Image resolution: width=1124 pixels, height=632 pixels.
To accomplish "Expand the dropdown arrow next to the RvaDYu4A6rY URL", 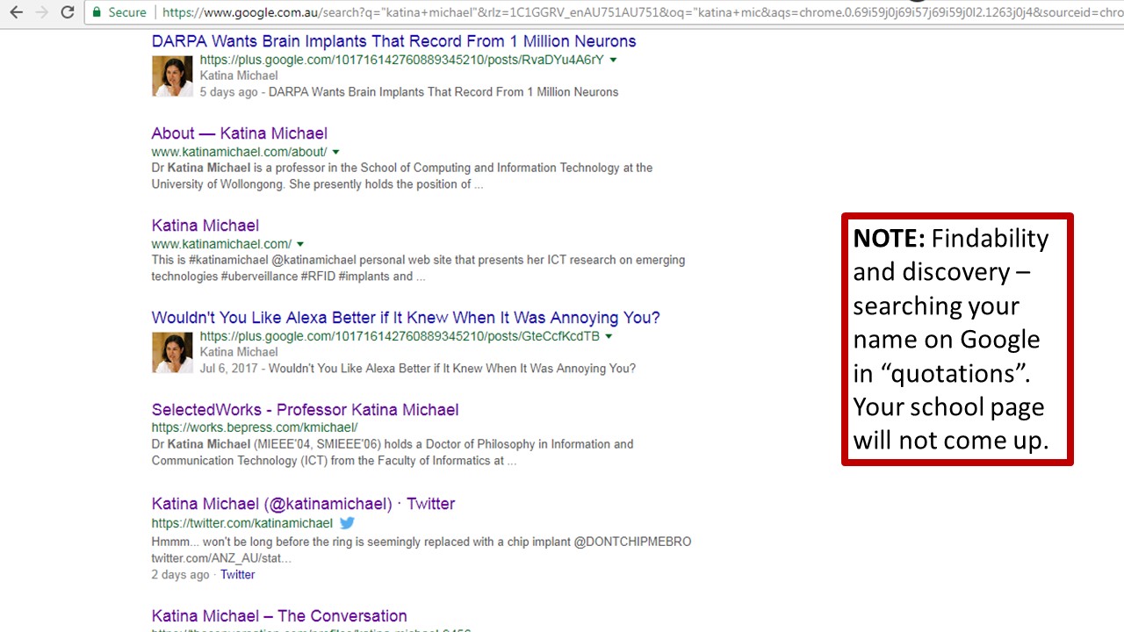I will 613,60.
